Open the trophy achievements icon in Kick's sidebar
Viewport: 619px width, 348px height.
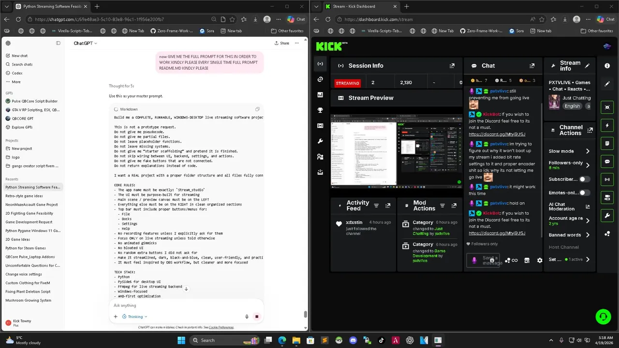pos(320,110)
